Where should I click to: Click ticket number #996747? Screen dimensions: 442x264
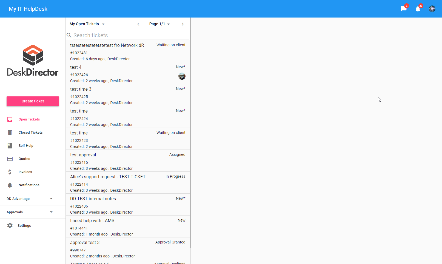78,250
